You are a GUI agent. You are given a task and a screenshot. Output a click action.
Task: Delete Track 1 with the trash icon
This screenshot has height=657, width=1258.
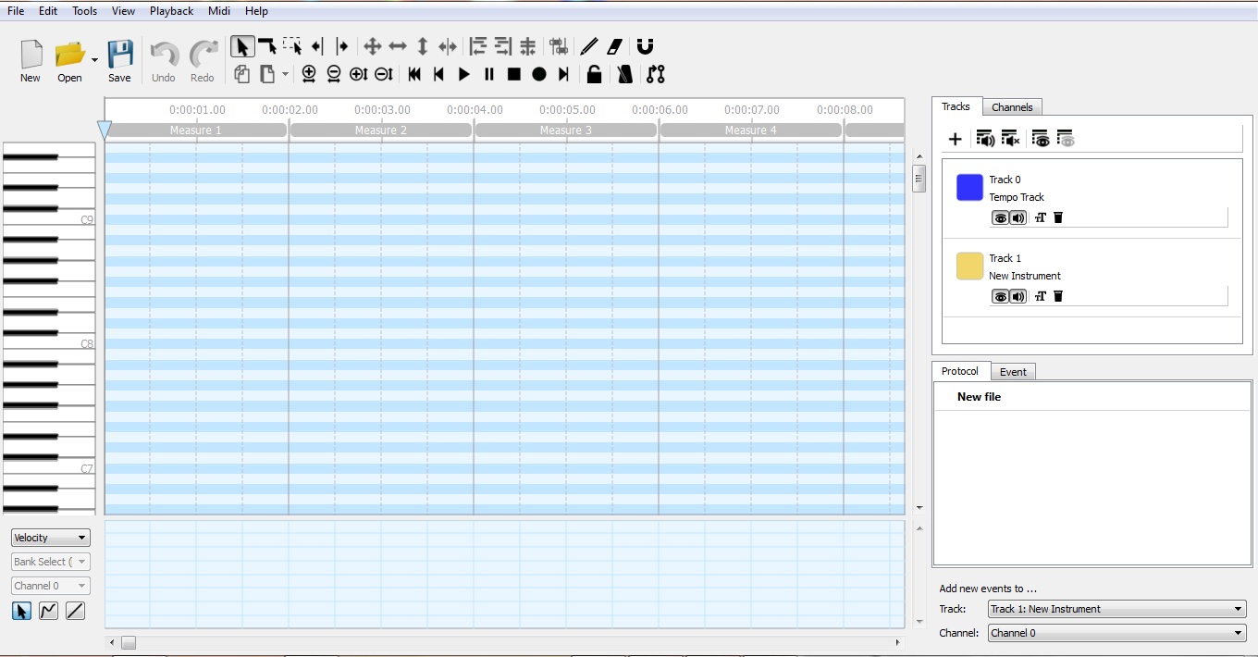pos(1058,296)
